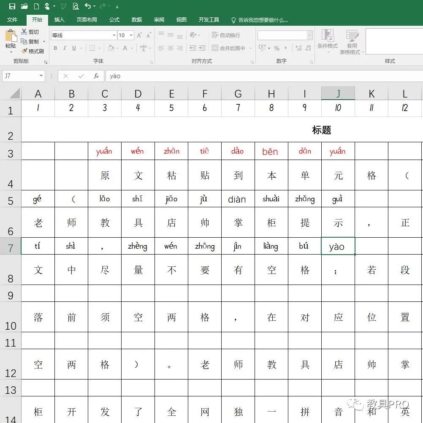The image size is (423, 423).
Task: Click the Paste clipboard icon
Action: pos(11,35)
